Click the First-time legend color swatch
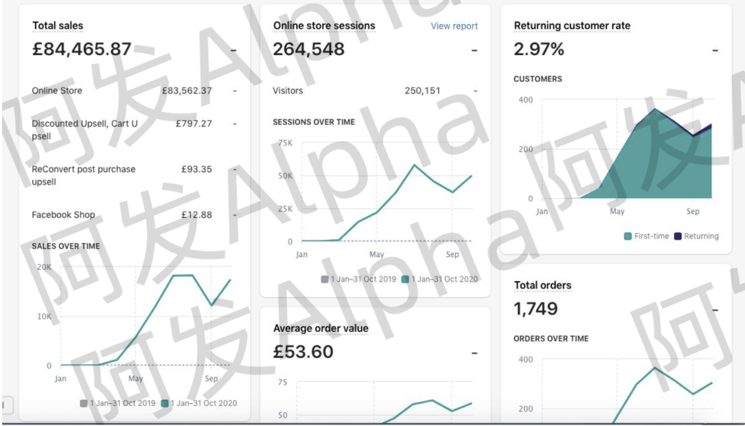The image size is (745, 426). pos(628,236)
